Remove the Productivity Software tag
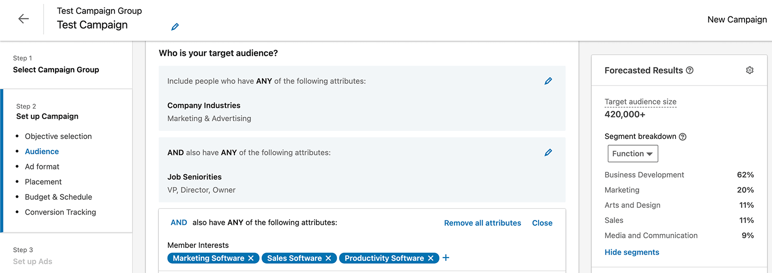Screen dimensions: 772x273 (x=431, y=259)
